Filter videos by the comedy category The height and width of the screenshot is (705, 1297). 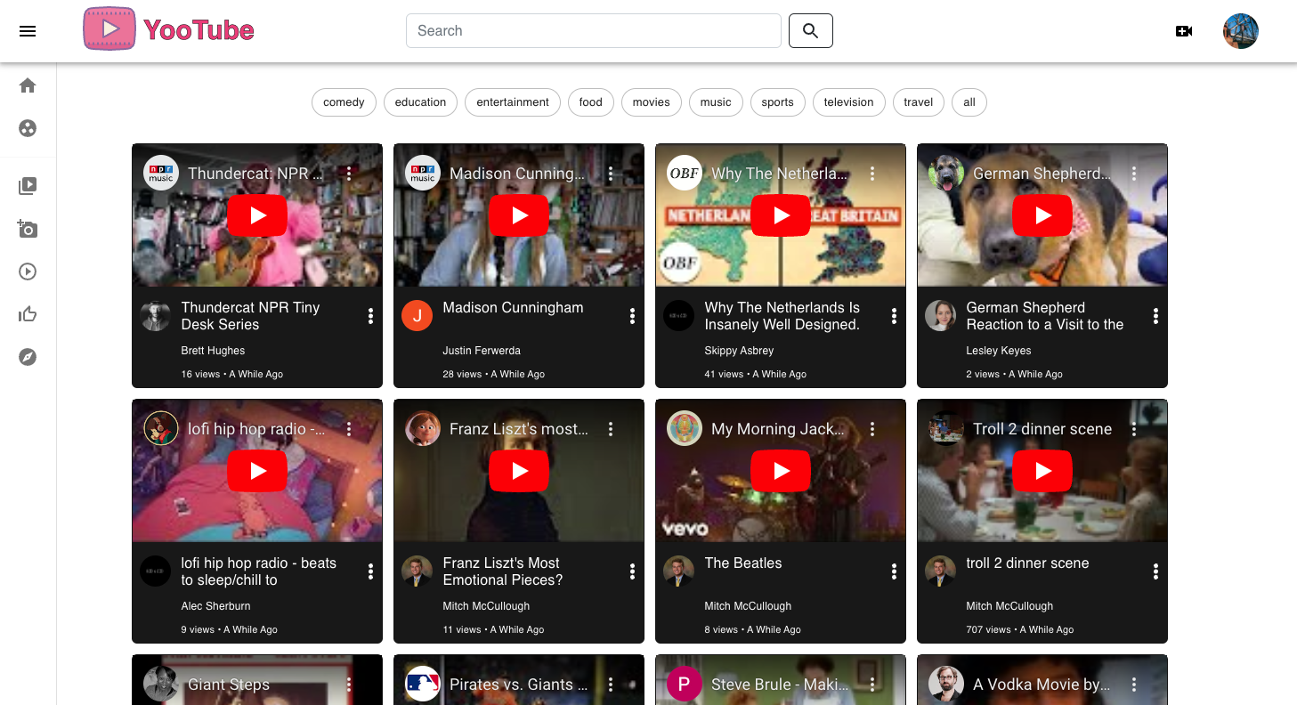click(x=344, y=102)
